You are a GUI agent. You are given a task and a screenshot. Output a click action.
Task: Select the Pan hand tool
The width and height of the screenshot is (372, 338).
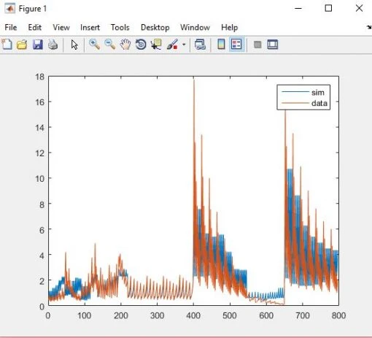tap(125, 45)
